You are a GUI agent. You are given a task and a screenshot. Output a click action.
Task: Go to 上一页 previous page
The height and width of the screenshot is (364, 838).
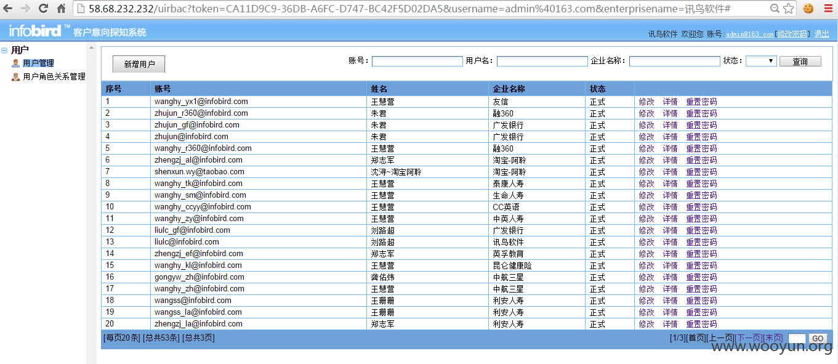(720, 338)
